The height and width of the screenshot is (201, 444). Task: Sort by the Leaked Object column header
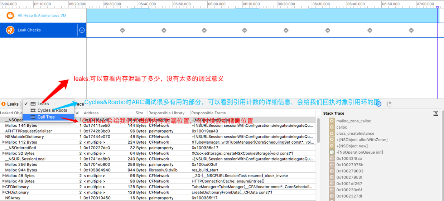(11, 113)
